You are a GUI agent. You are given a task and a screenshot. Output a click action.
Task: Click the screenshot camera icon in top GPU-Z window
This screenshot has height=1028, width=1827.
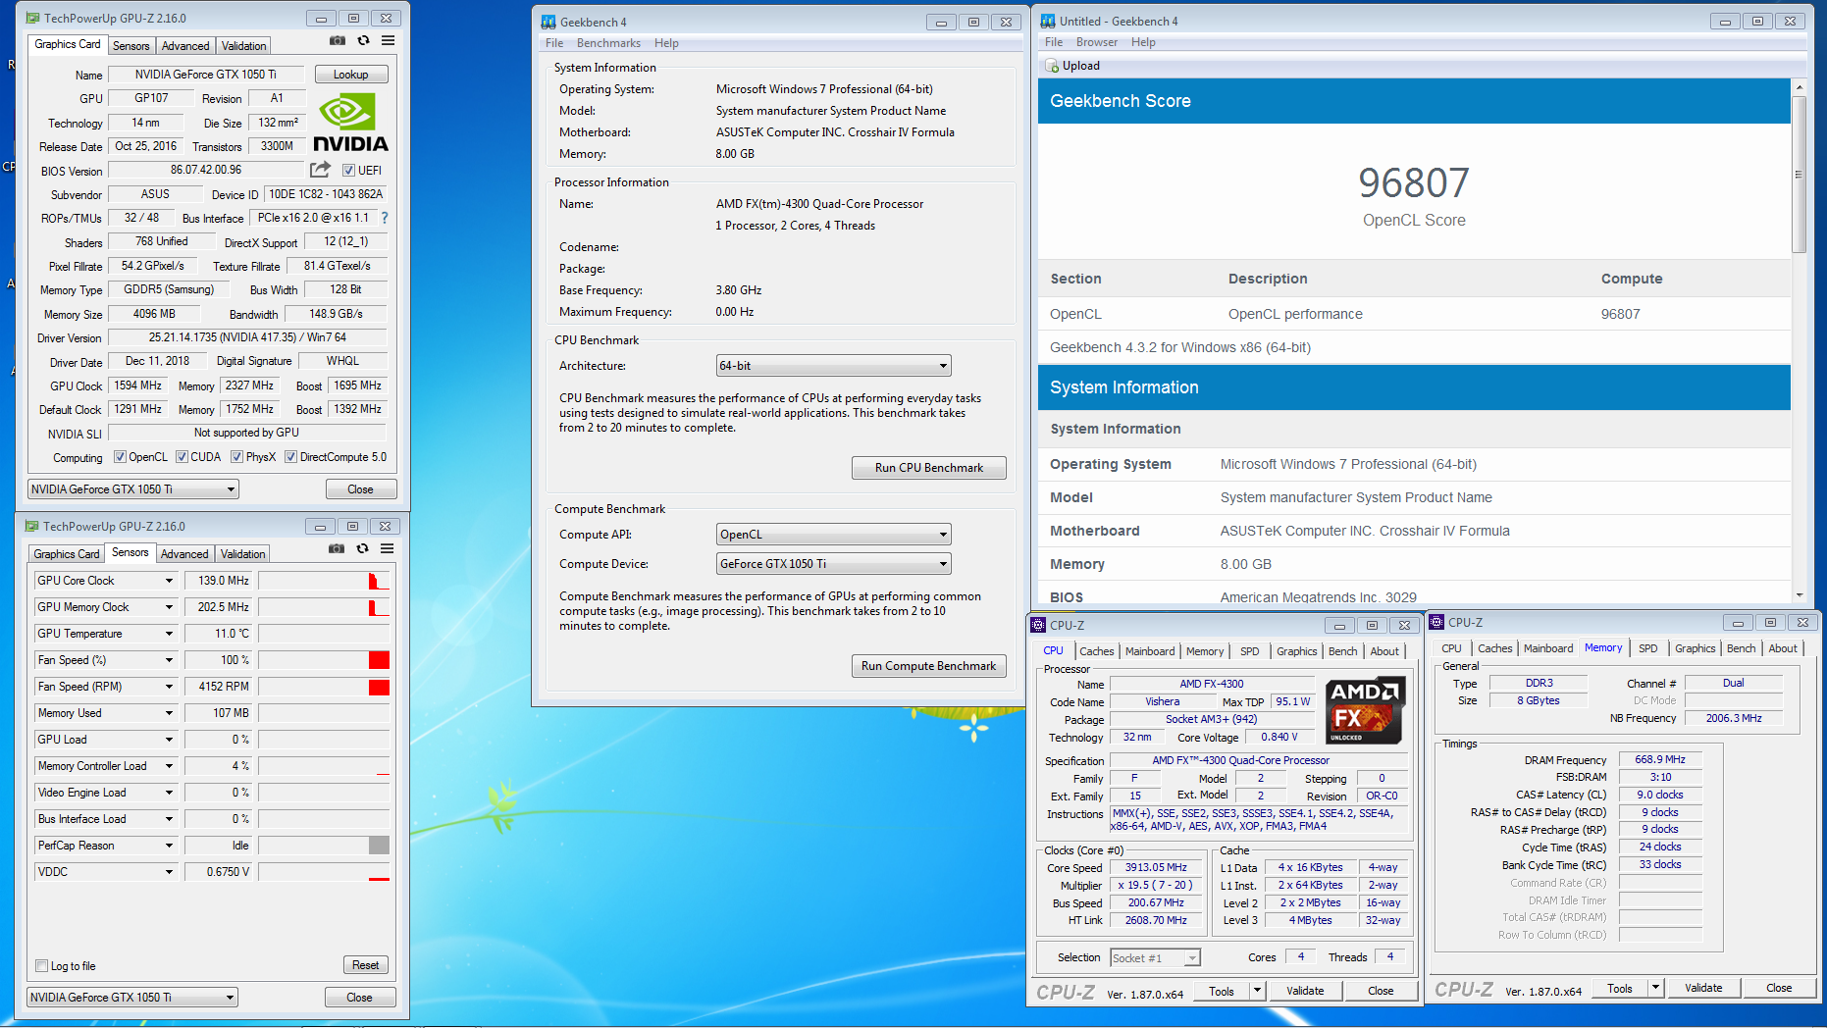pos(338,41)
